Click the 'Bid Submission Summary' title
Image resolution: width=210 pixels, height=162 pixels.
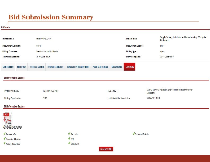tap(51, 17)
